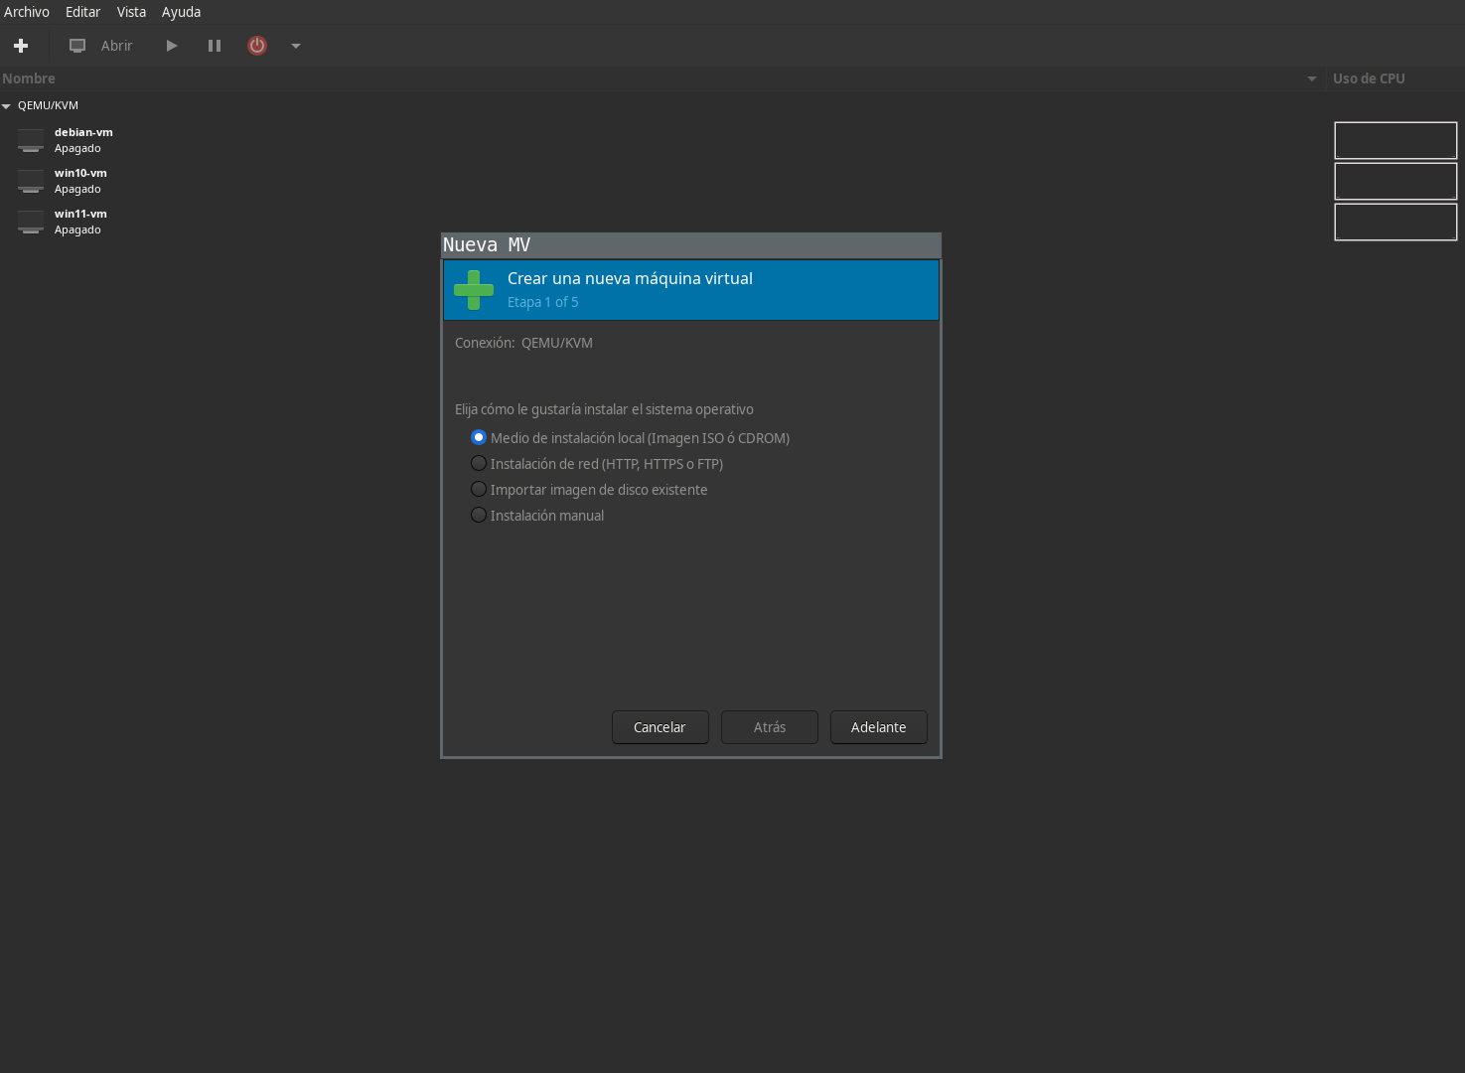Select the win10-vm machine icon
Image resolution: width=1465 pixels, height=1073 pixels.
coord(31,182)
